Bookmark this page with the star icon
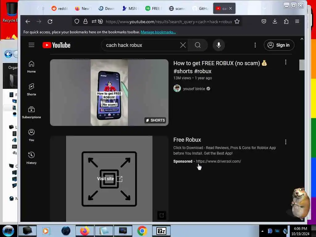316x237 pixels. point(237,21)
